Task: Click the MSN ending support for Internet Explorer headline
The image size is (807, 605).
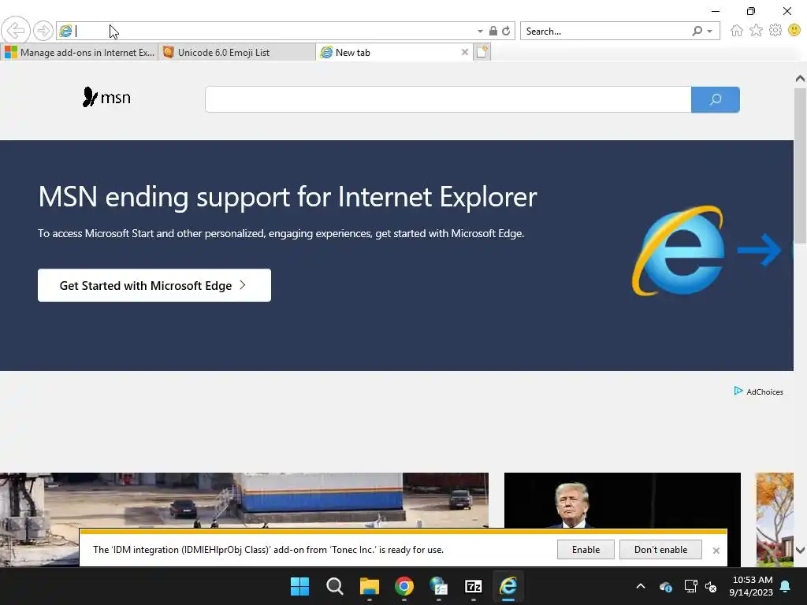Action: 288,196
